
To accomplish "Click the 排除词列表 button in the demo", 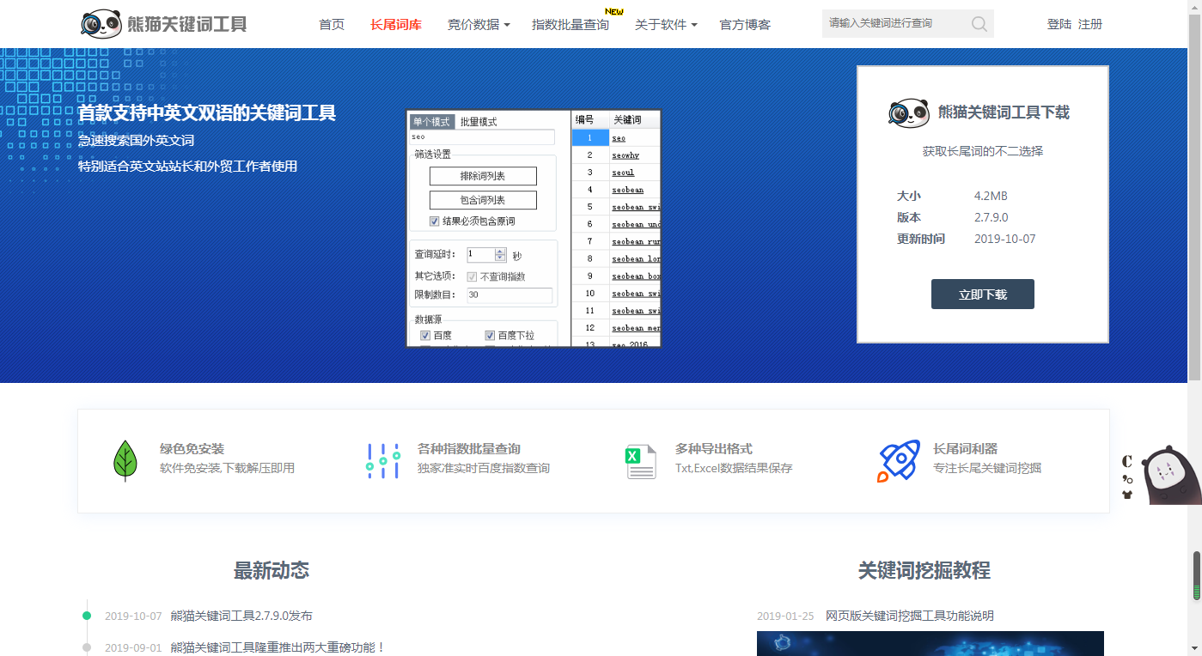I will (483, 176).
